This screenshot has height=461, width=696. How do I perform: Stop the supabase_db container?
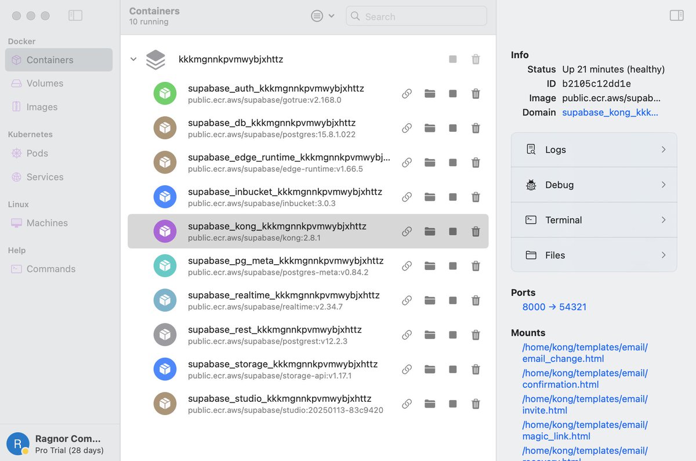tap(453, 128)
